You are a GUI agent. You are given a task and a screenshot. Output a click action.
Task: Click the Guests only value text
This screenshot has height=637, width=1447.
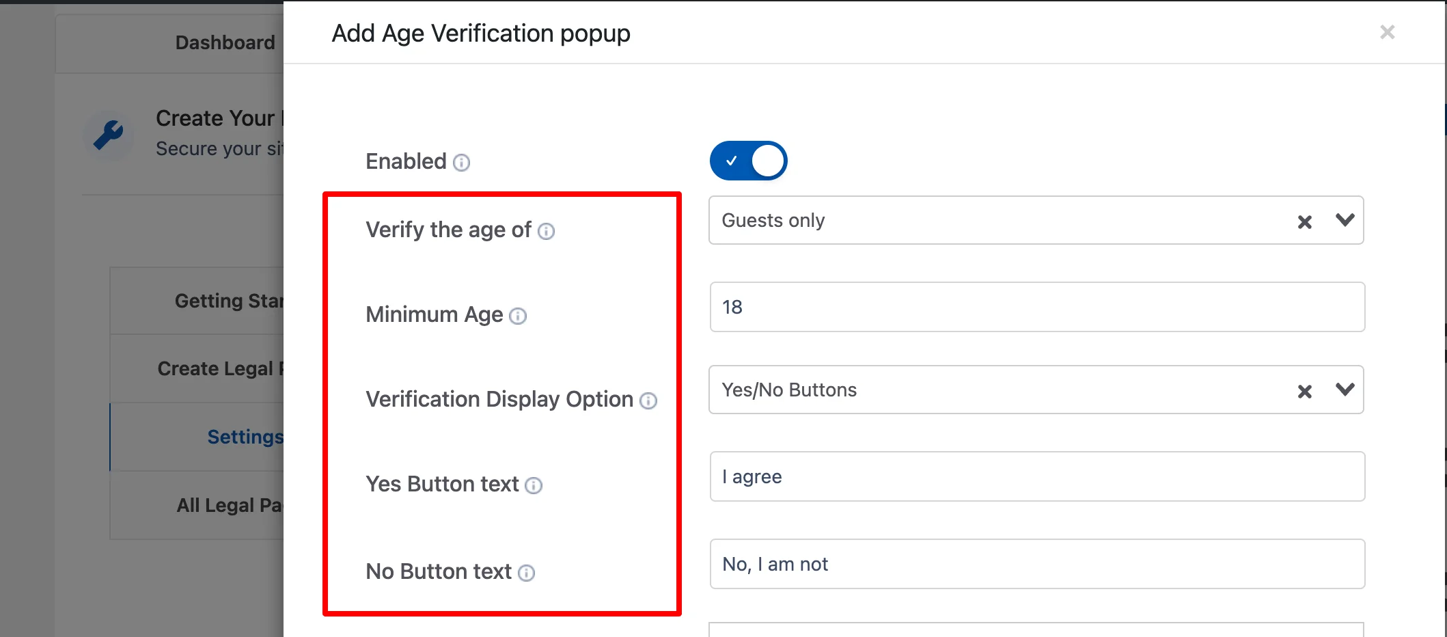[773, 220]
